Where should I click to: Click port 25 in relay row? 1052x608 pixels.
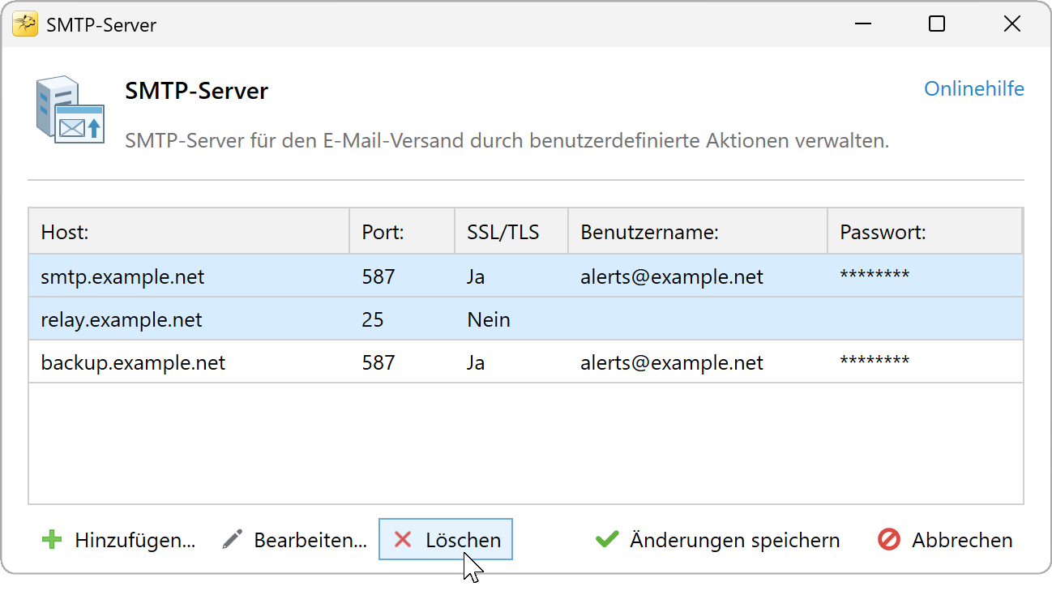point(373,319)
